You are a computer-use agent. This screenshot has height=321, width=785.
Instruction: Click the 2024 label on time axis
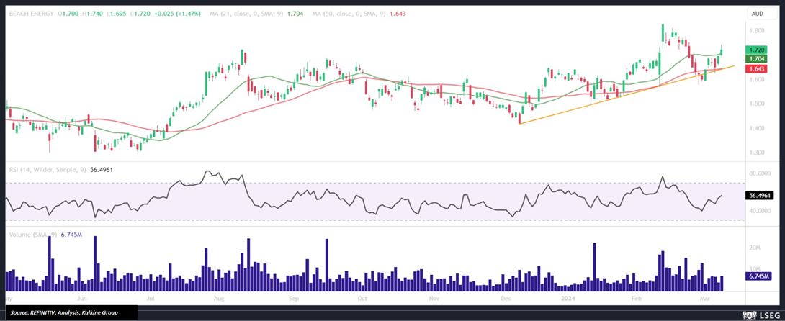coord(568,297)
